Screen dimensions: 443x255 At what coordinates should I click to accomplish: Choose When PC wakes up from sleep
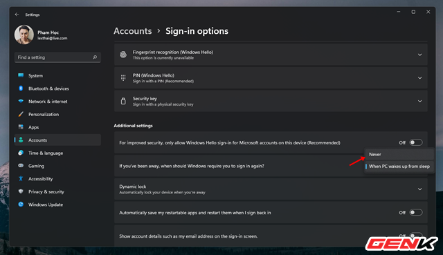pos(399,167)
